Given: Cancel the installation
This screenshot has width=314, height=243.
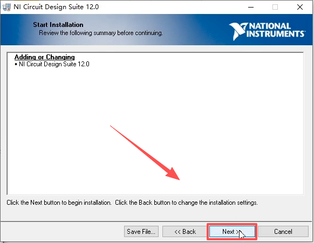Looking at the screenshot, I should (283, 232).
